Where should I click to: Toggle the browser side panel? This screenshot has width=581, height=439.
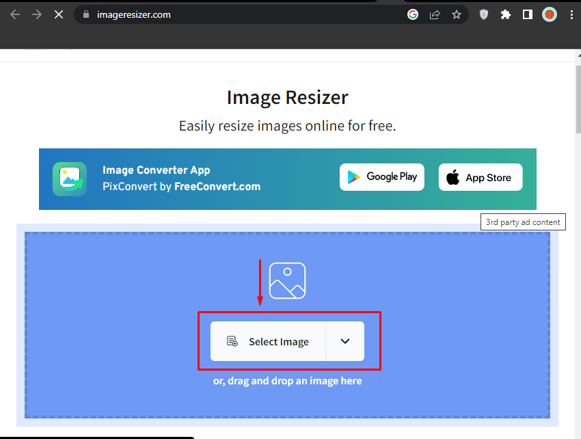click(527, 14)
